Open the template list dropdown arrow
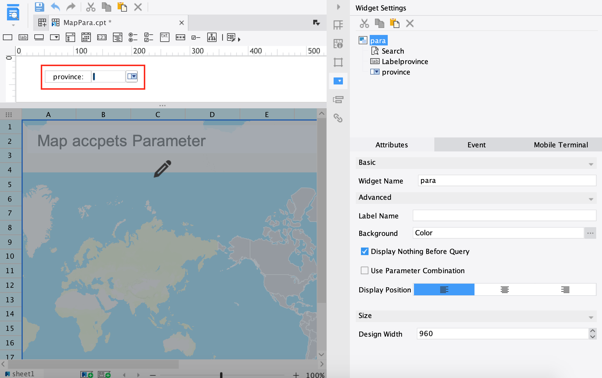This screenshot has height=378, width=602. 317,23
